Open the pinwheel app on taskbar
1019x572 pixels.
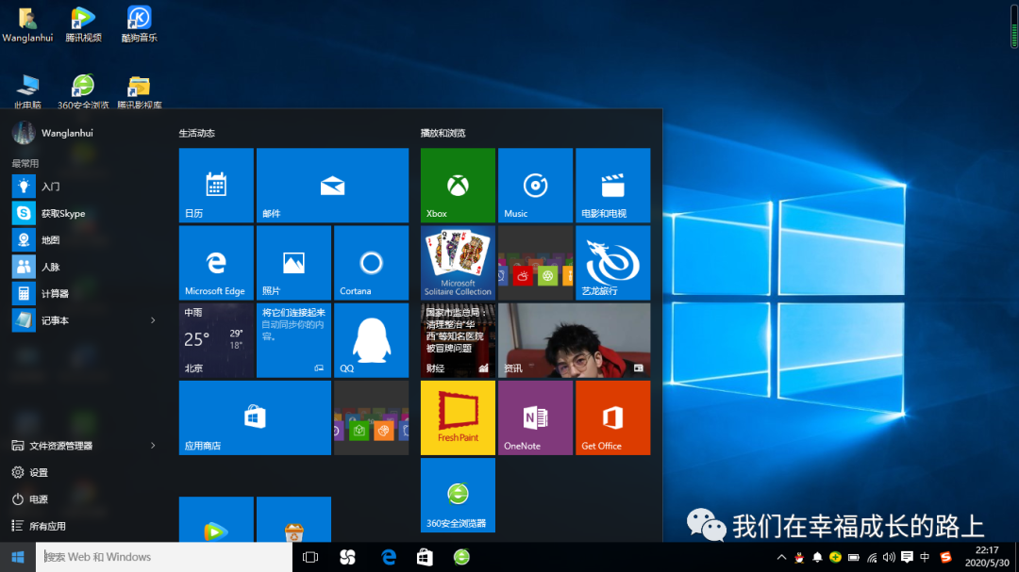click(347, 557)
